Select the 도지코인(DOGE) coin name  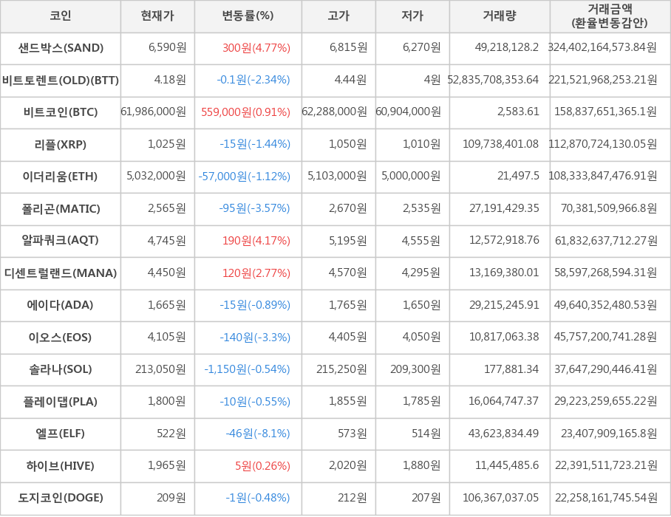pyautogui.click(x=61, y=498)
